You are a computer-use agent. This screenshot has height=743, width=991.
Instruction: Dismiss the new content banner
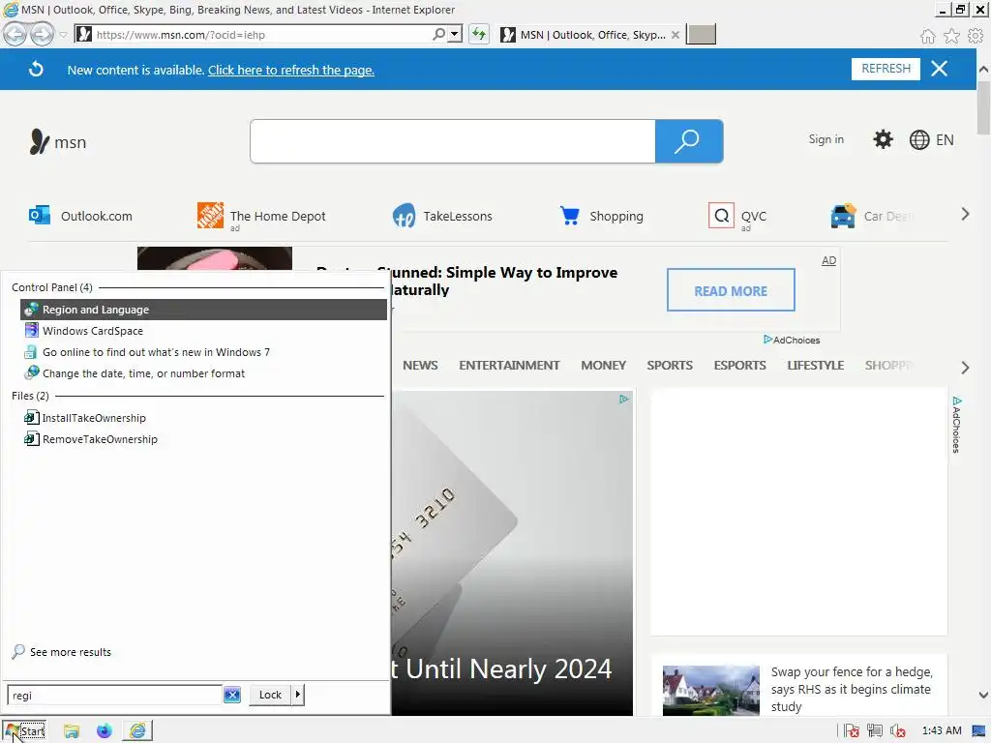click(x=939, y=69)
